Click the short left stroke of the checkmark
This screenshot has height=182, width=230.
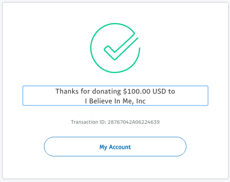pyautogui.click(x=109, y=53)
